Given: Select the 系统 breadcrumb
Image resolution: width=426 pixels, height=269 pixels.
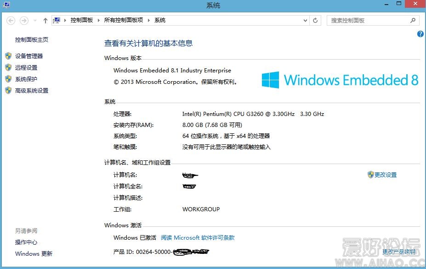Looking at the screenshot, I should click(160, 20).
